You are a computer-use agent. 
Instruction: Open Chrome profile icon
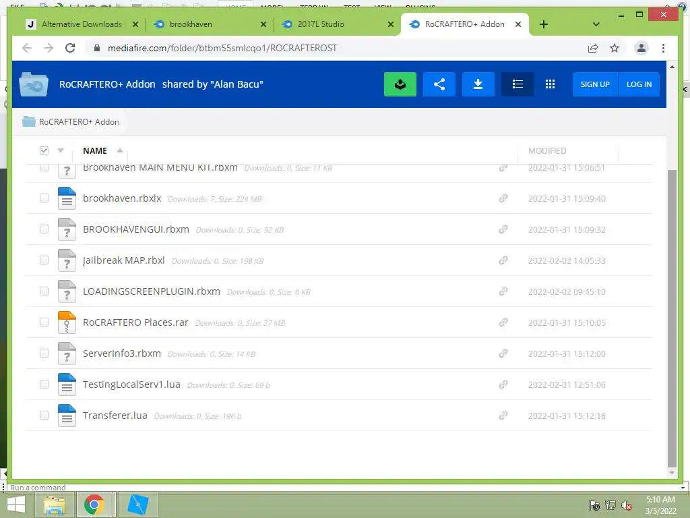point(641,48)
